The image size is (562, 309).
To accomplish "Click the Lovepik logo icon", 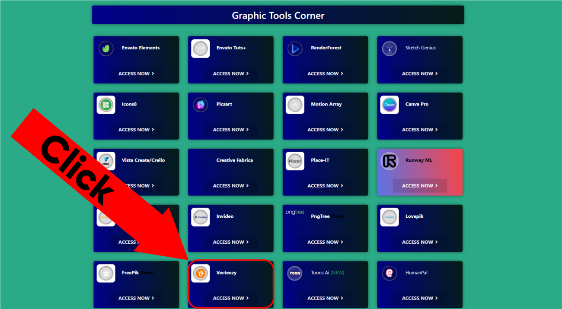I will tap(390, 217).
